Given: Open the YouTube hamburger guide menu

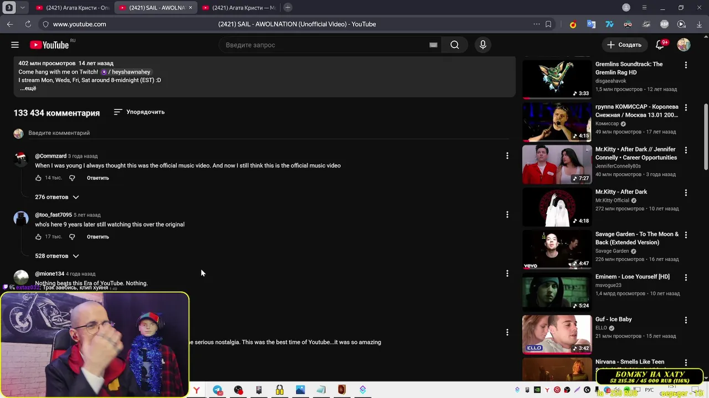Looking at the screenshot, I should (15, 45).
